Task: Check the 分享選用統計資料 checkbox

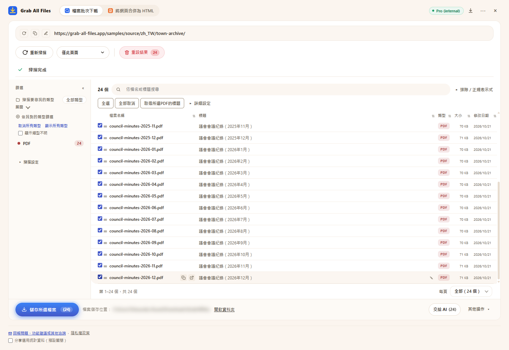Action: coord(11,340)
